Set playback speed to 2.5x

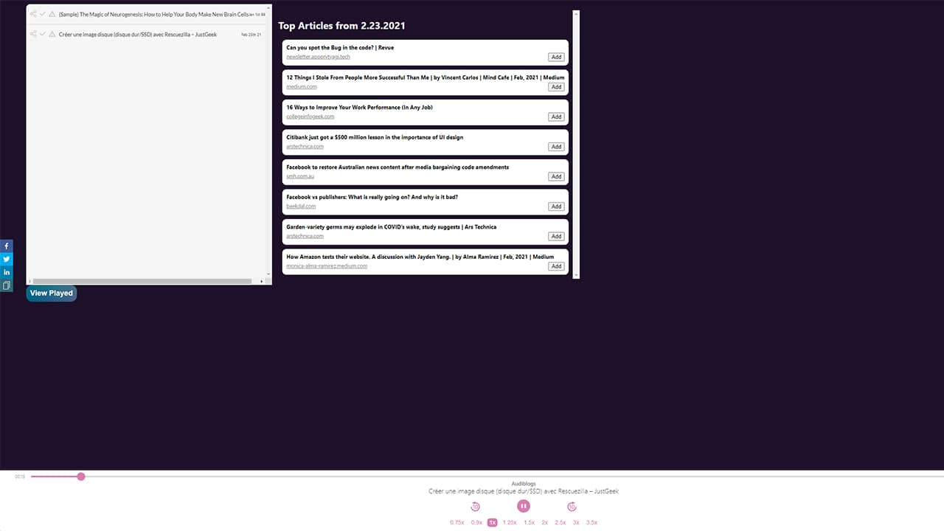[560, 522]
